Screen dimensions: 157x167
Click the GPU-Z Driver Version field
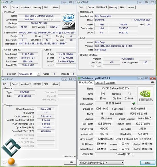(x=124, y=139)
